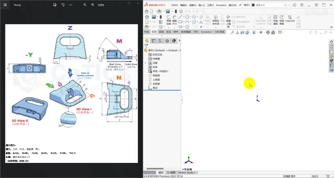This screenshot has width=334, height=178.
Task: Click 转换实体引用 convert entities tool
Action: coord(216,20)
